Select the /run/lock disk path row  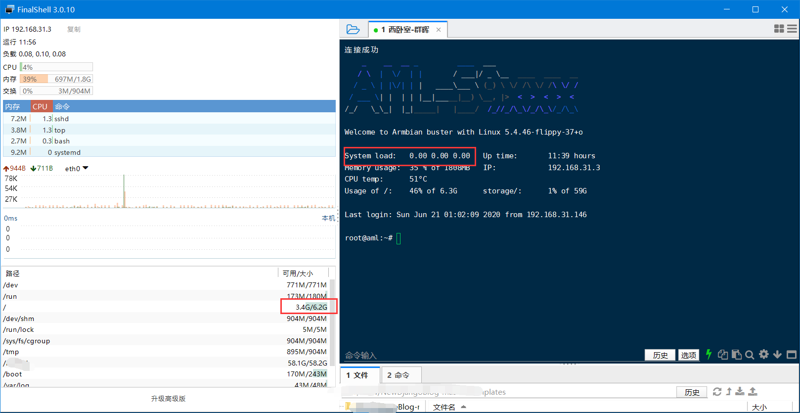(x=165, y=329)
